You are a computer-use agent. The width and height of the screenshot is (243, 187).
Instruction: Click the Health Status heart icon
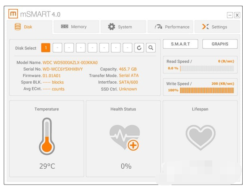coord(124,138)
